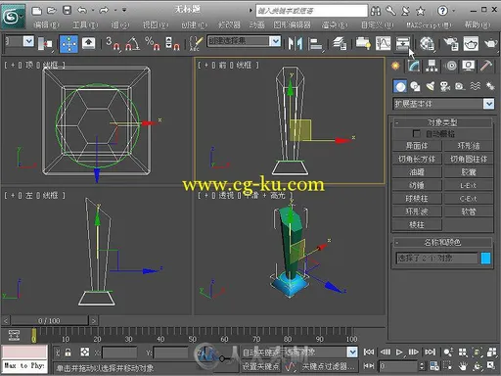501x376 pixels.
Task: Switch to the Utilities hammer tab
Action: pos(486,66)
